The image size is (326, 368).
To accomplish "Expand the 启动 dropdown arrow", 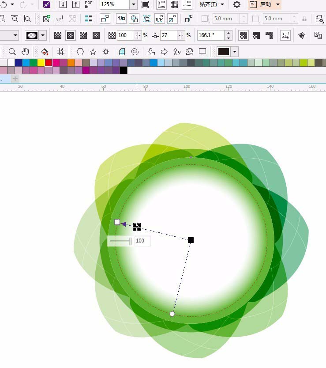I will click(x=278, y=4).
